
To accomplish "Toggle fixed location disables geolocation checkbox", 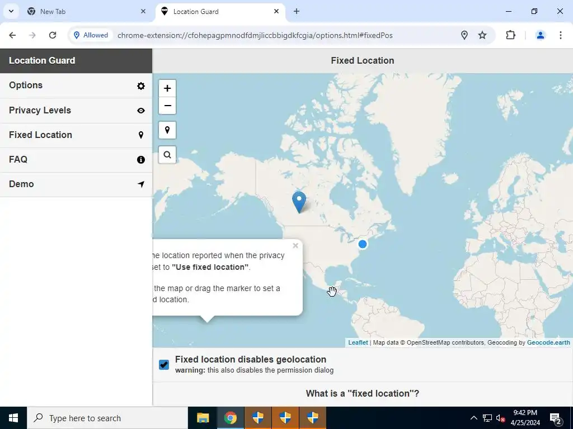I will click(x=164, y=364).
